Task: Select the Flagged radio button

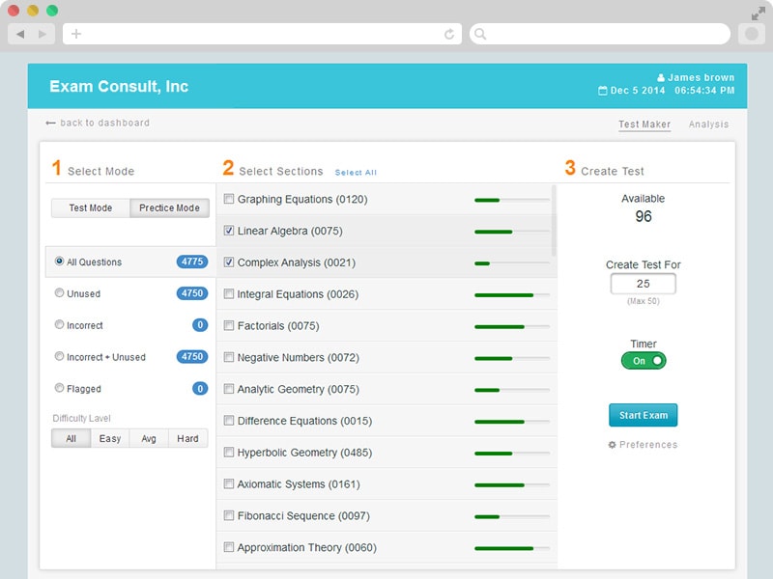Action: click(x=59, y=388)
